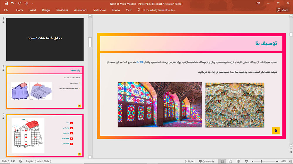The width and height of the screenshot is (293, 164).
Task: Fit slide to current window icon
Action: pyautogui.click(x=290, y=161)
